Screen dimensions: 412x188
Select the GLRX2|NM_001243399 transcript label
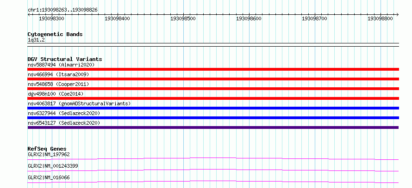coord(53,166)
